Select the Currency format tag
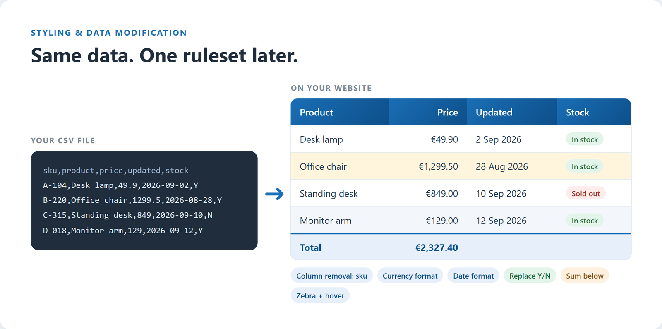 tap(410, 276)
